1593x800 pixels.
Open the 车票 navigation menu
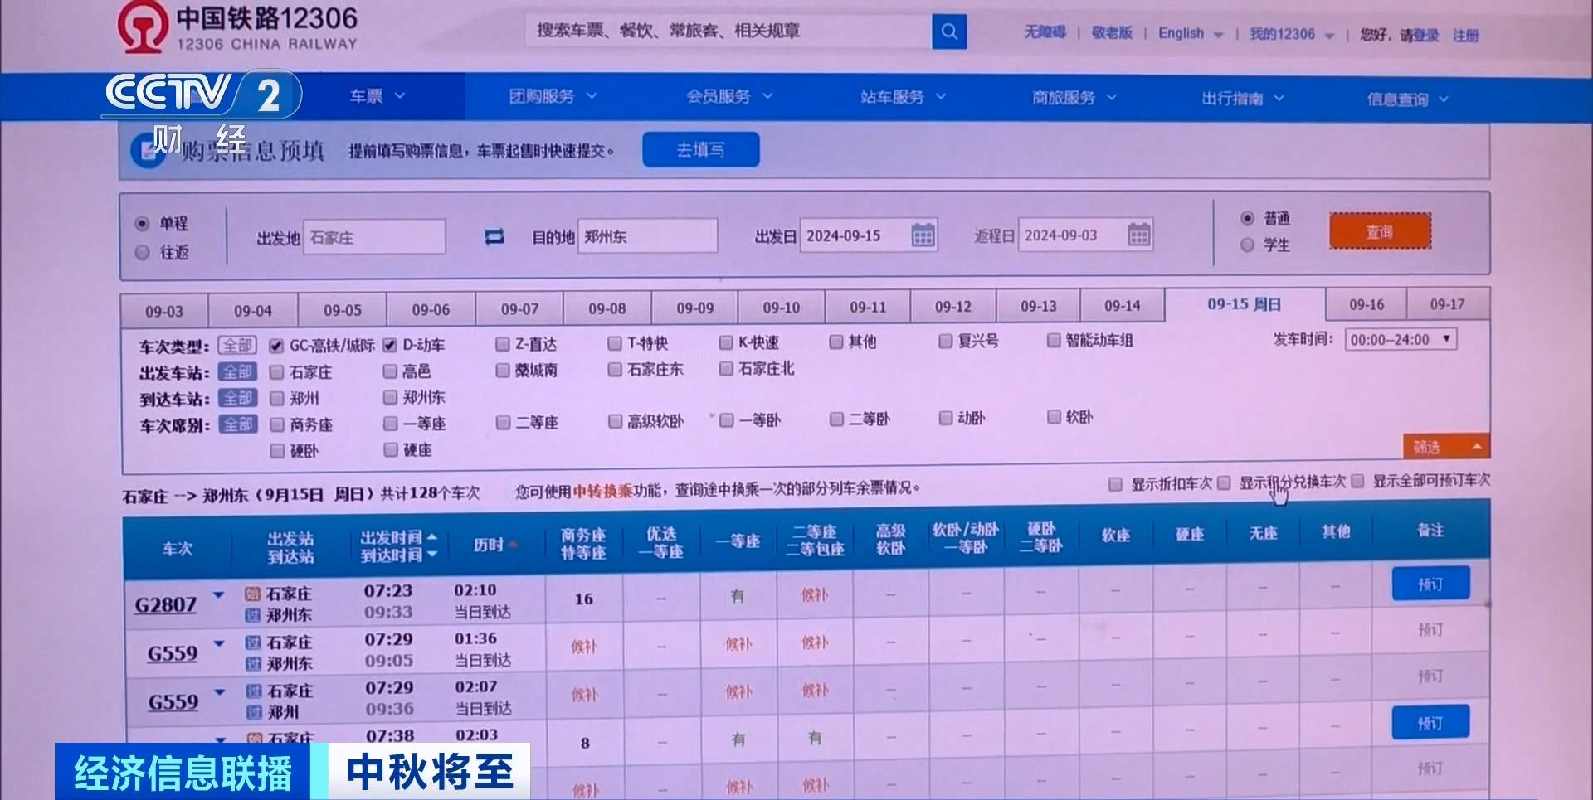[378, 97]
